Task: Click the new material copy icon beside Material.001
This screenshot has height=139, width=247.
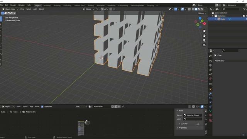Action: (x=116, y=107)
